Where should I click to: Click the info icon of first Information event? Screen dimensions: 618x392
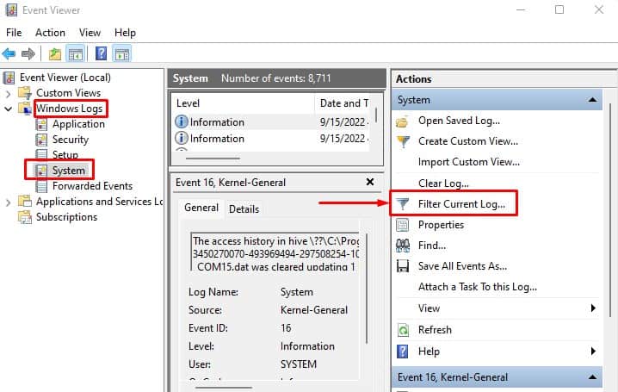(x=182, y=121)
